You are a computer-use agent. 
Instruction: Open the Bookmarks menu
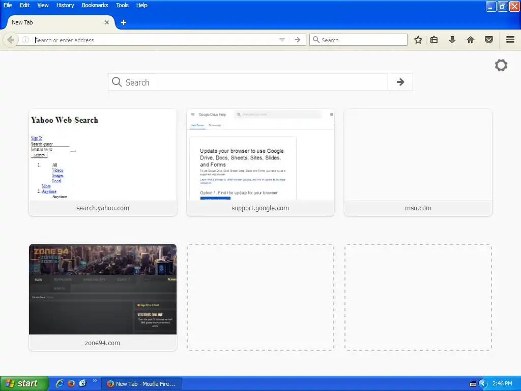[x=95, y=5]
